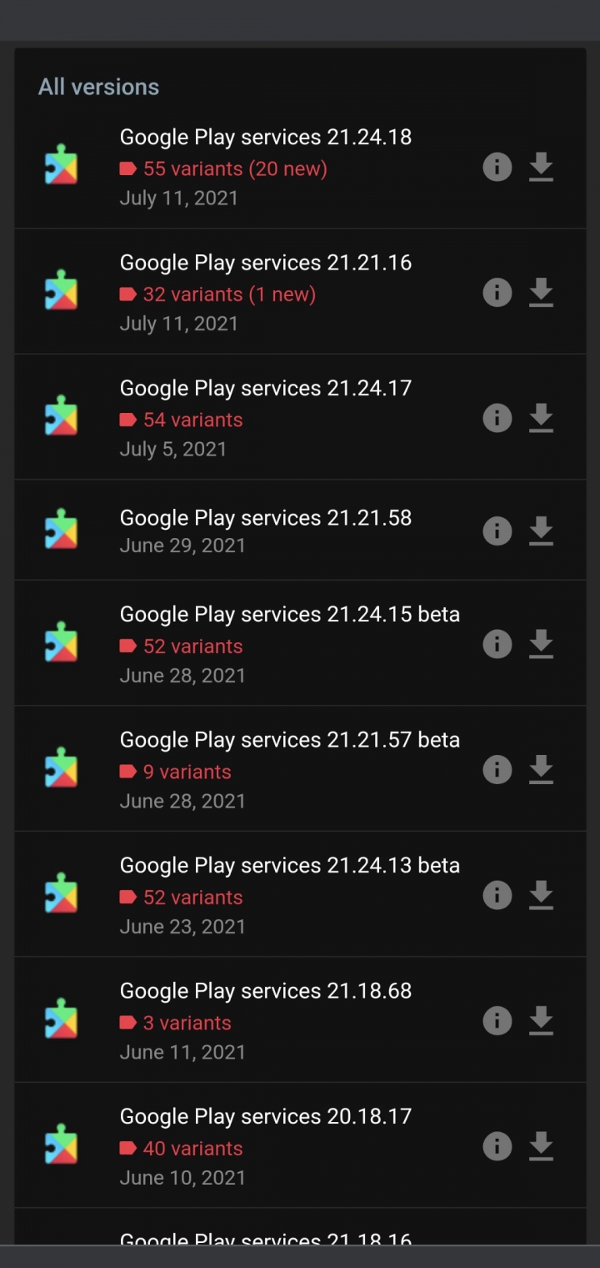The height and width of the screenshot is (1268, 600).
Task: Open info for Google Play services 21.24.18
Action: coord(497,167)
